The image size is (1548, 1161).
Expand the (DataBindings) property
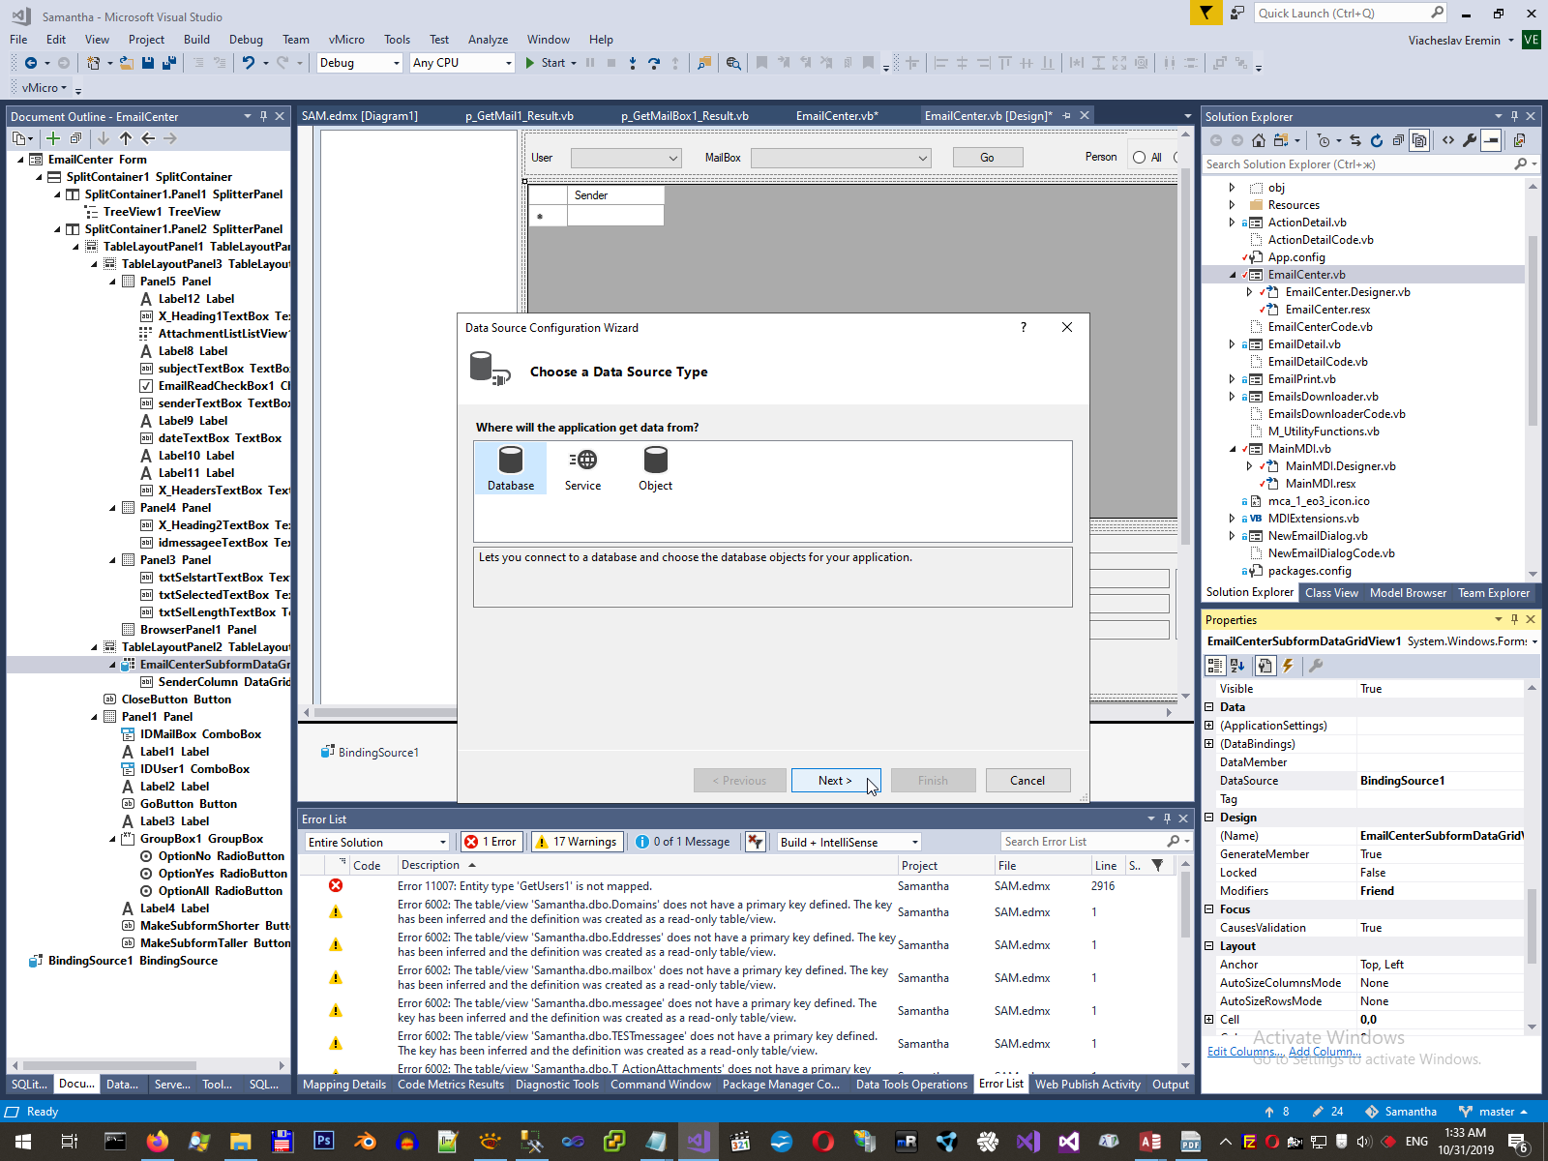tap(1209, 744)
